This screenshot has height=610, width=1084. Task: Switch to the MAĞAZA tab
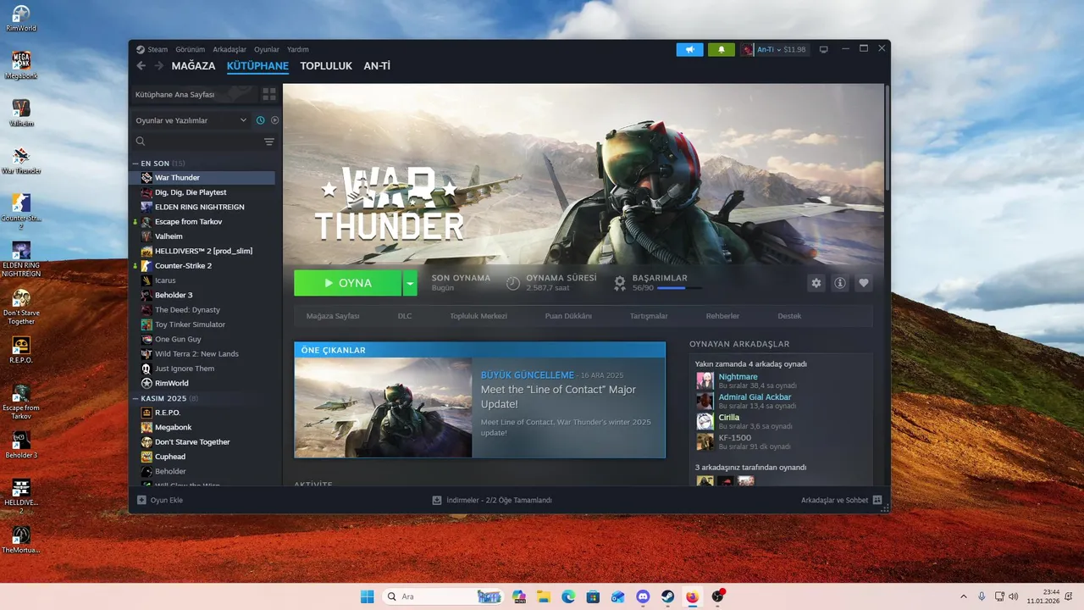click(193, 66)
